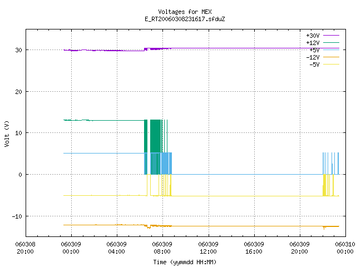The height and width of the screenshot is (267, 356).
Task: Click the 'Volt (V)' y-axis label
Action: (x=7, y=134)
